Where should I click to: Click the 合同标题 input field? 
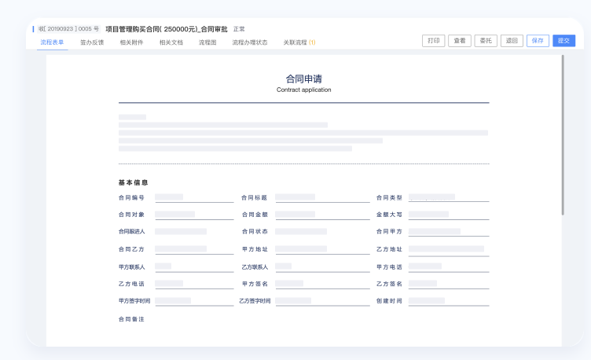[x=321, y=197]
